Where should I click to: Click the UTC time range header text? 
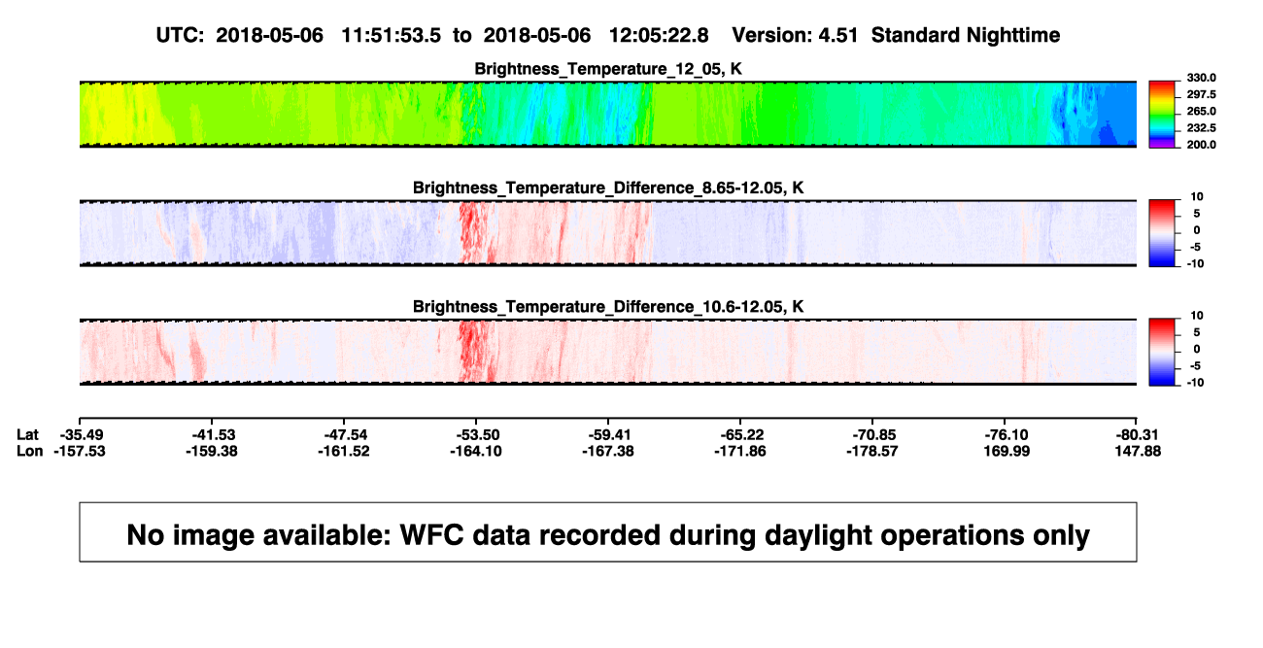[x=432, y=35]
